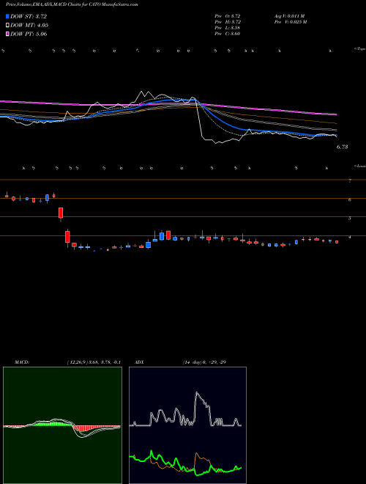The image size is (366, 484).
Task: Click the price axis label 7
Action: [350, 181]
